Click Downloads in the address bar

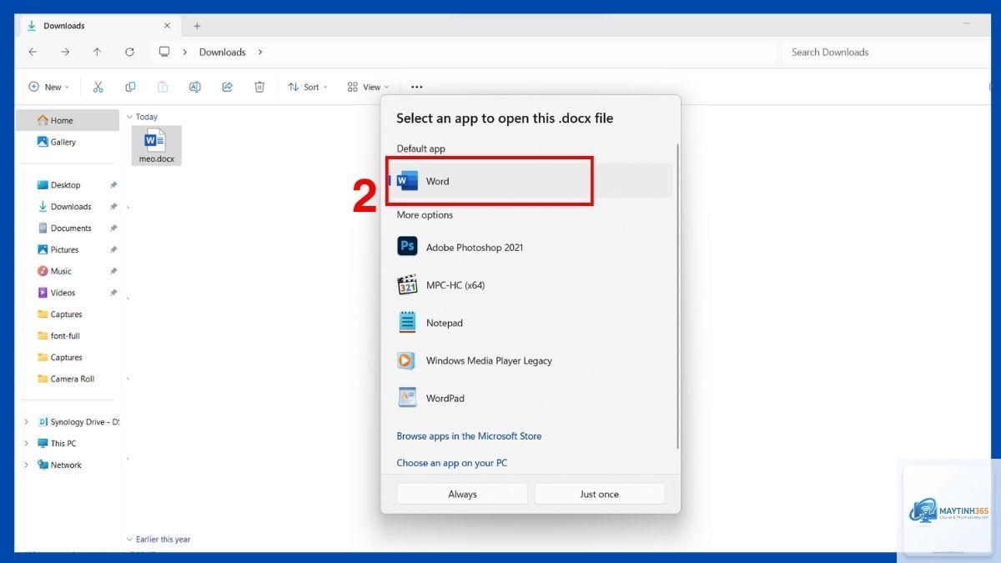pyautogui.click(x=222, y=52)
